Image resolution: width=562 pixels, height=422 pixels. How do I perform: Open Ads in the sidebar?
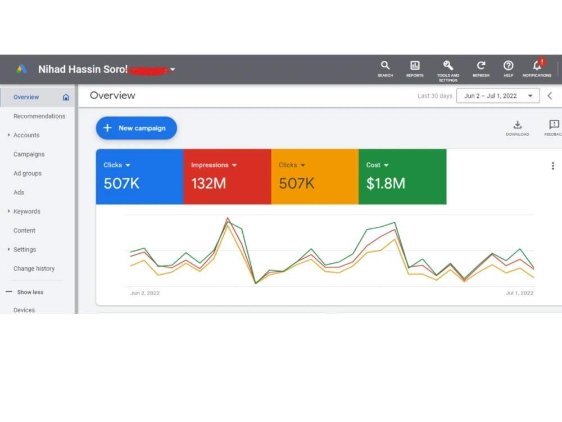click(19, 192)
